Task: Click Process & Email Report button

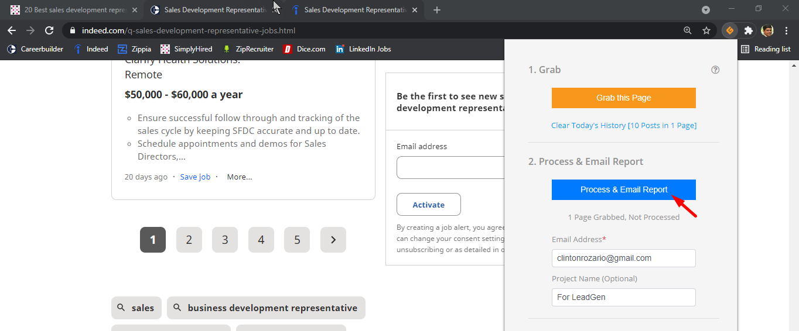Action: pyautogui.click(x=623, y=189)
